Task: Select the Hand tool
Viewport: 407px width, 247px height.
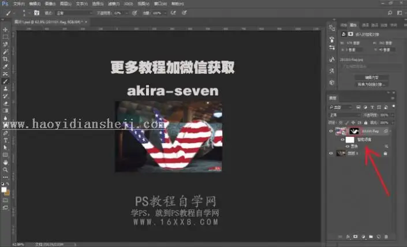Action: (5, 162)
